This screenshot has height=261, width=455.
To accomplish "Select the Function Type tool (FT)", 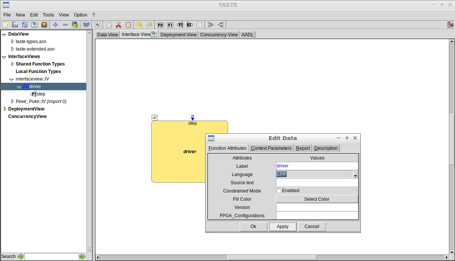I will tap(170, 25).
